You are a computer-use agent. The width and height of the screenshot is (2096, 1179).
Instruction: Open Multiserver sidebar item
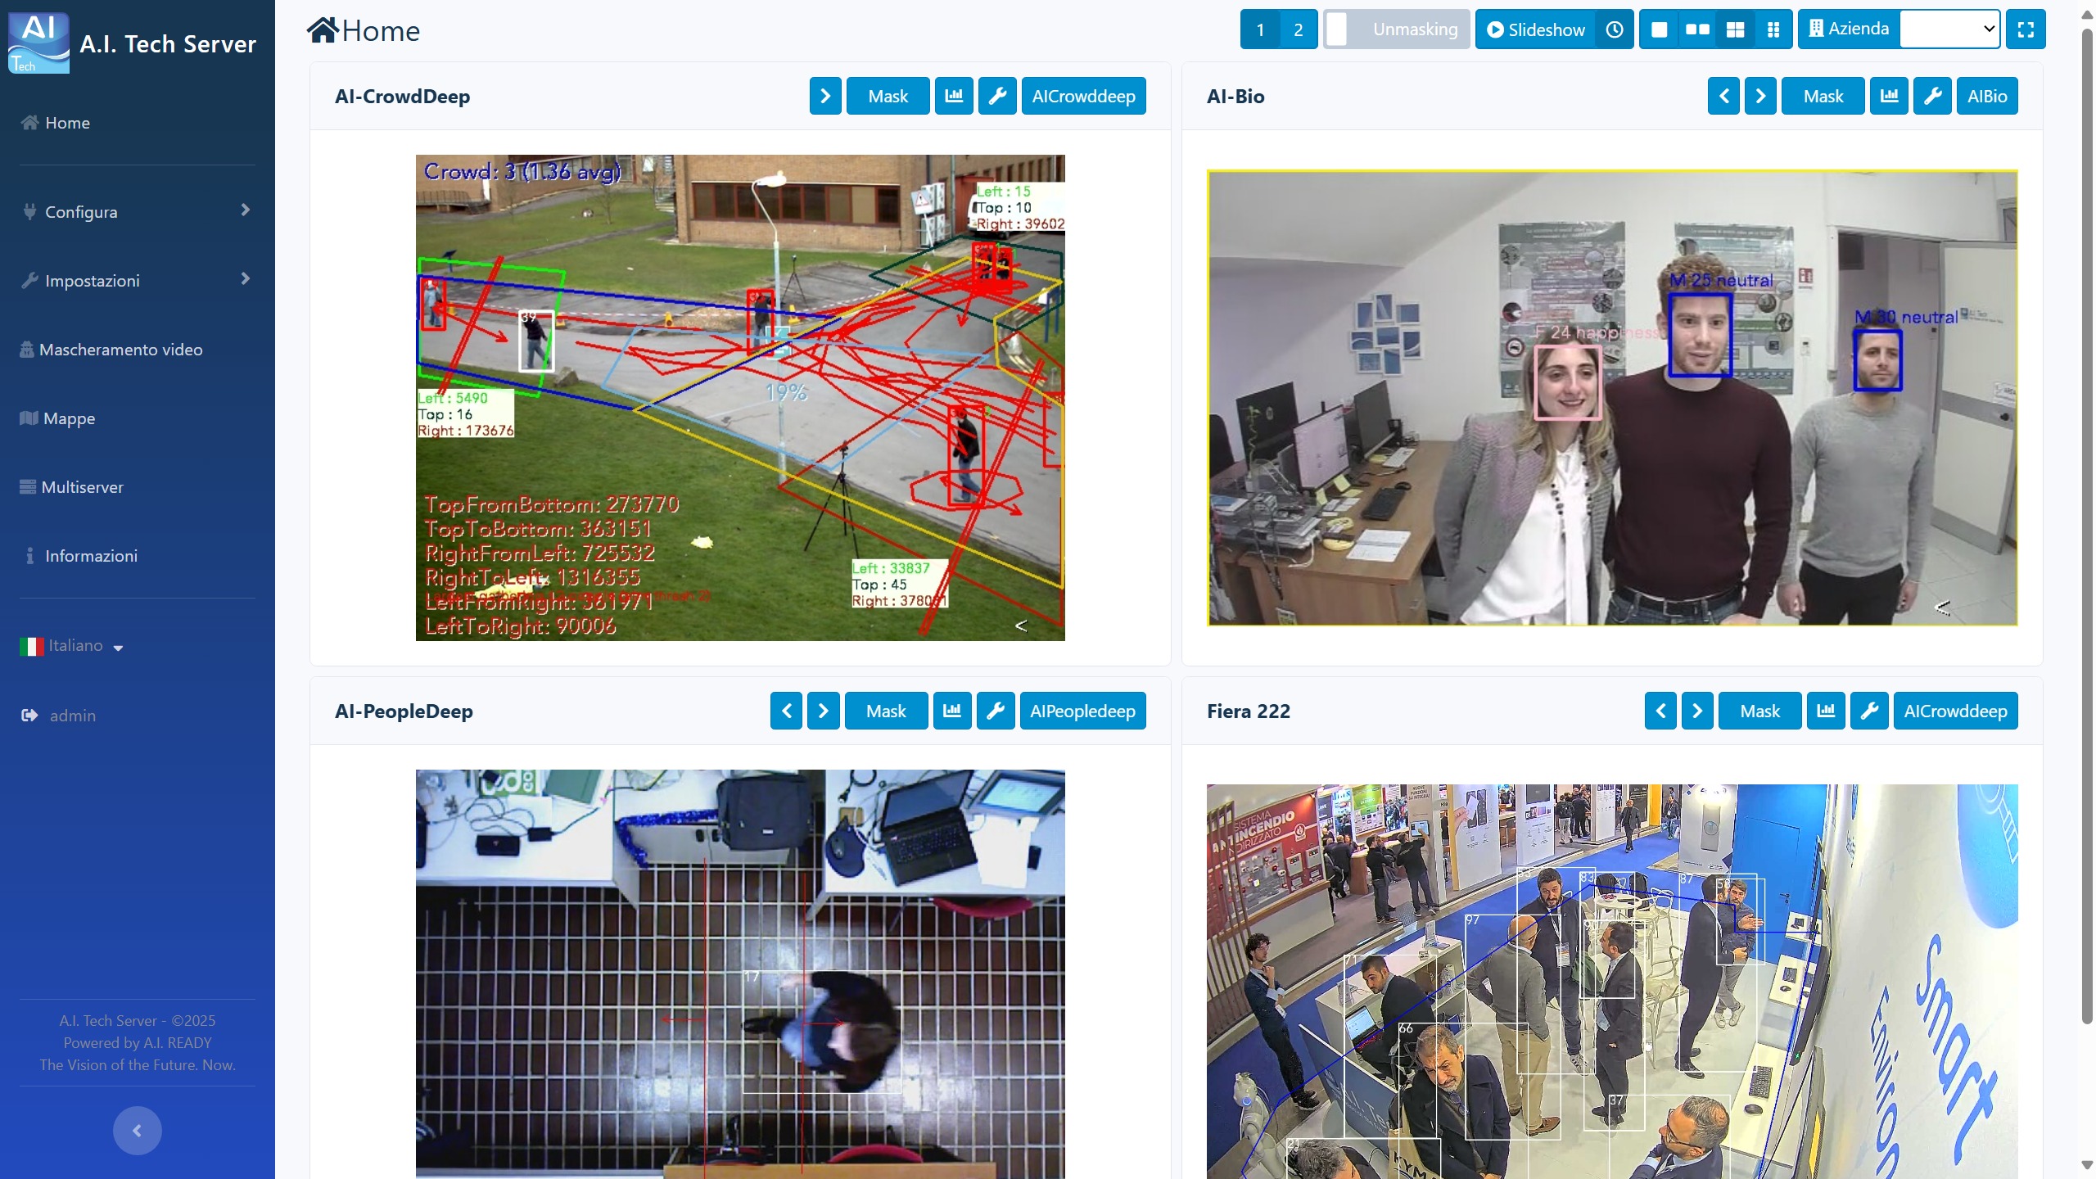(82, 487)
